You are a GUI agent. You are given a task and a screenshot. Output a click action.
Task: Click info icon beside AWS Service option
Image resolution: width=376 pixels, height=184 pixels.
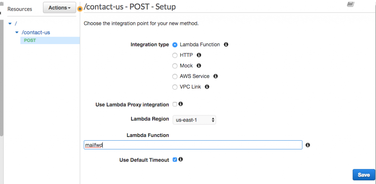[x=216, y=76]
